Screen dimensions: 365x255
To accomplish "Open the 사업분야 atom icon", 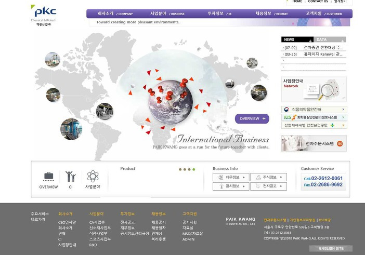I will 93,176.
